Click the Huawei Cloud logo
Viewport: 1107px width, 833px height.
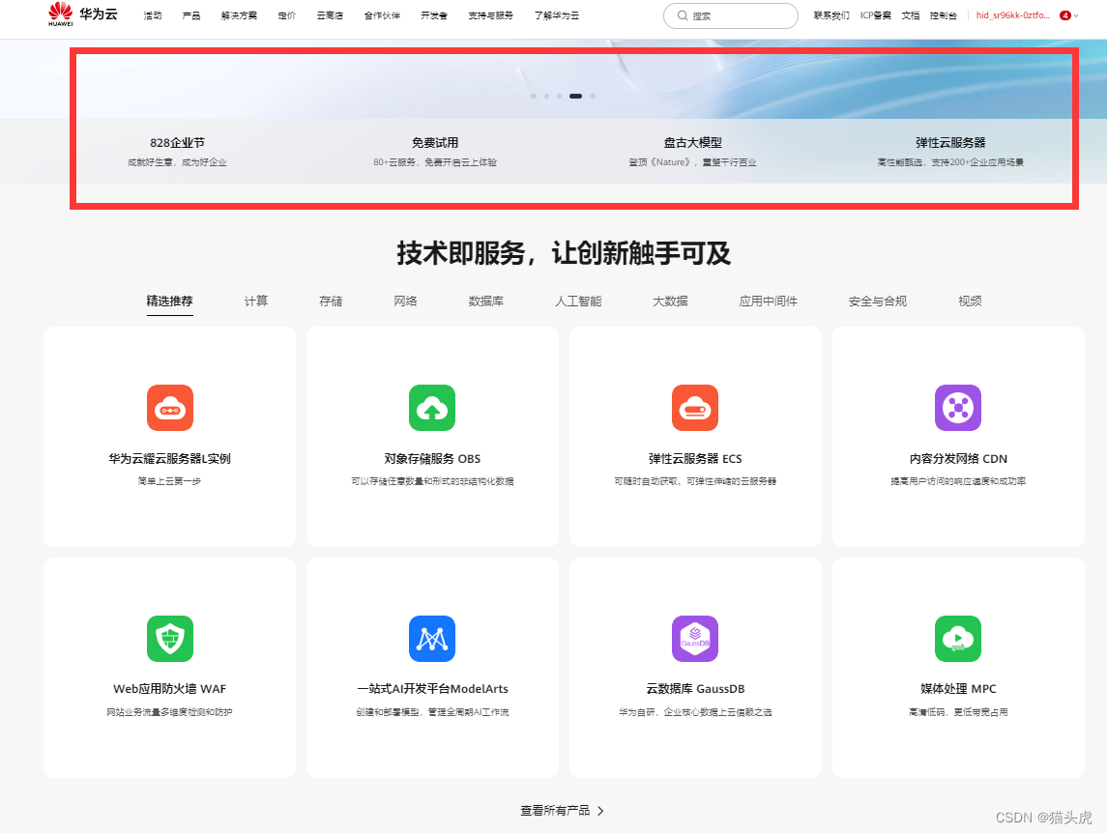(82, 14)
